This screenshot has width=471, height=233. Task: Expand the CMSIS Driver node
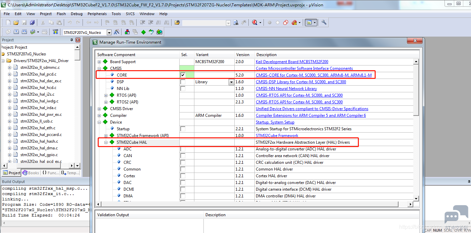coord(99,109)
